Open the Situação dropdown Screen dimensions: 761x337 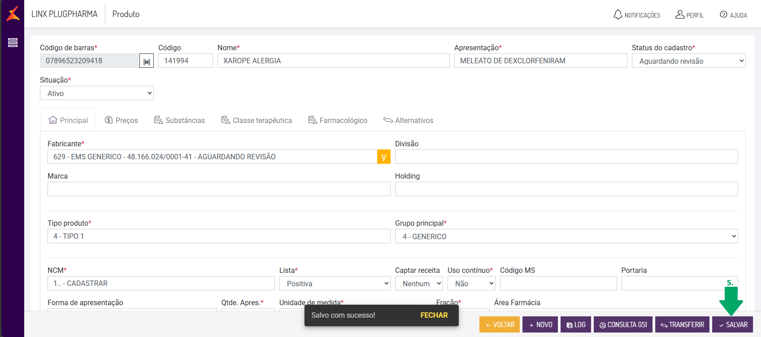(97, 93)
